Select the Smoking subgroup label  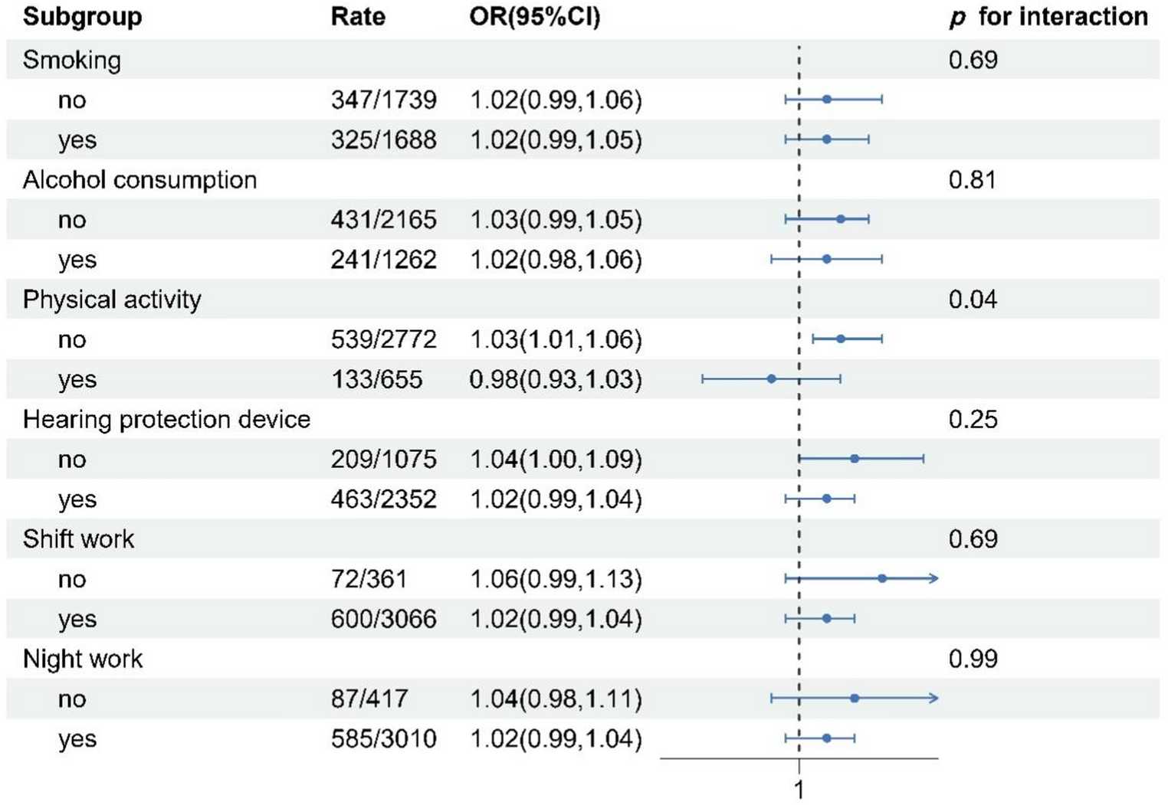point(71,60)
